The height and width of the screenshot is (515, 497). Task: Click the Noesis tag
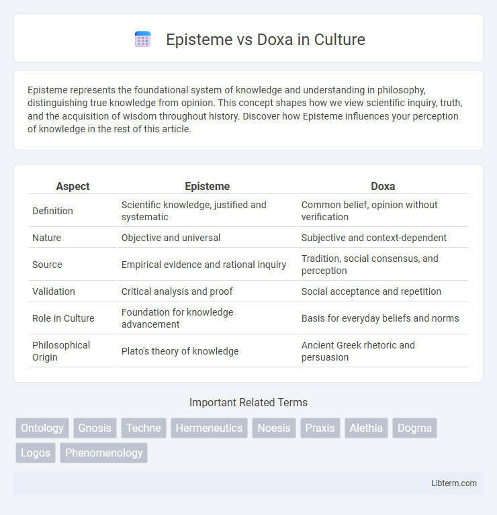pyautogui.click(x=274, y=428)
